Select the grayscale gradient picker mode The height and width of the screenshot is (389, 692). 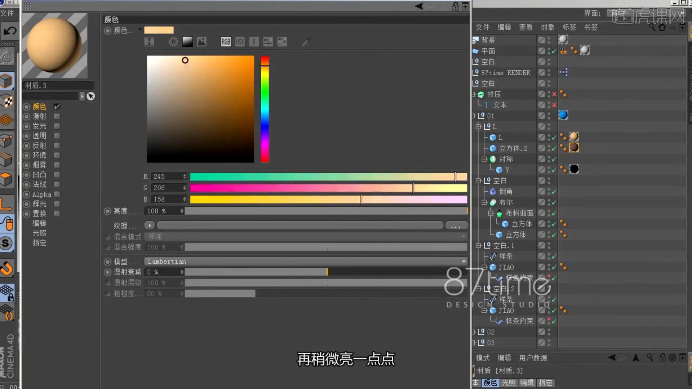[187, 41]
